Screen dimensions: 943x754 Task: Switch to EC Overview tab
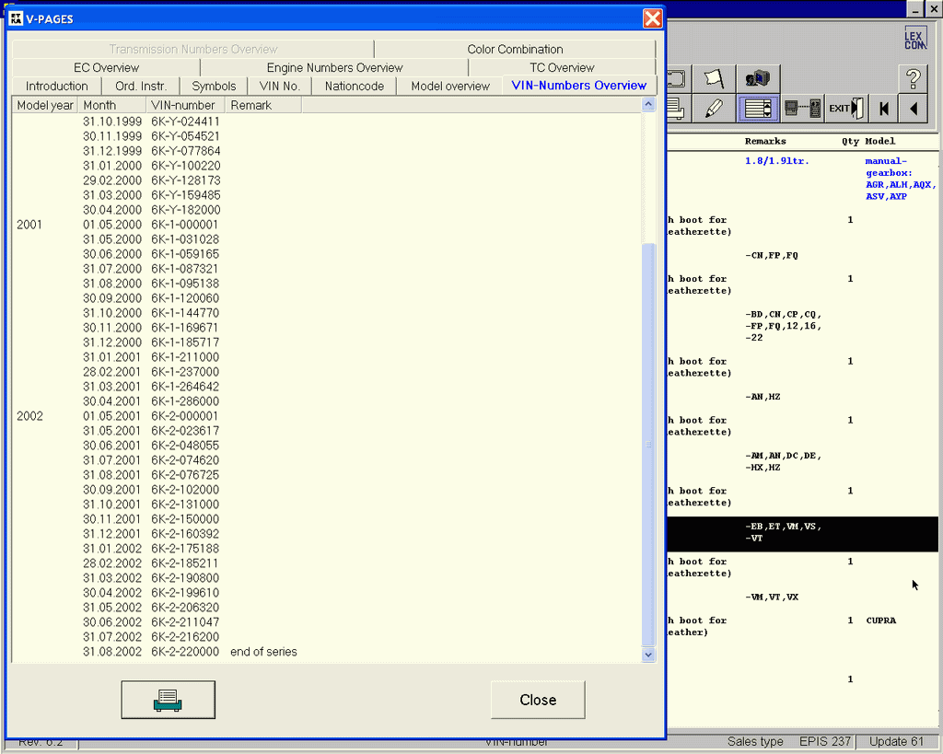[106, 68]
